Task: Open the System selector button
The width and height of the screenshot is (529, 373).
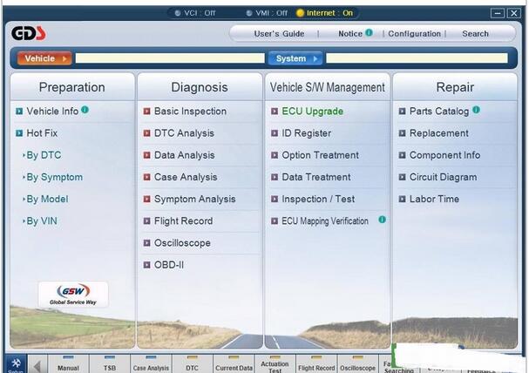Action: [295, 58]
